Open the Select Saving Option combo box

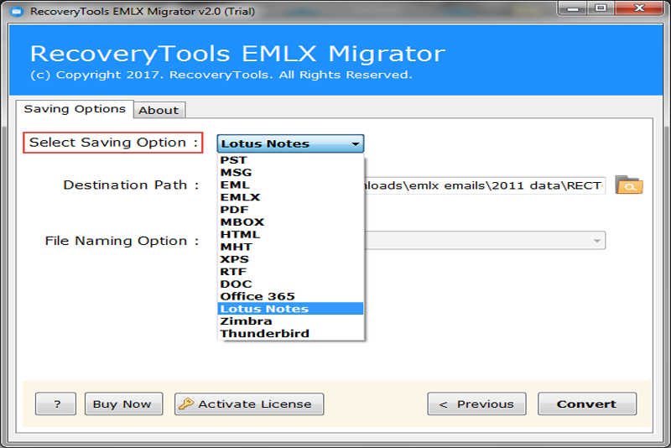click(x=290, y=143)
